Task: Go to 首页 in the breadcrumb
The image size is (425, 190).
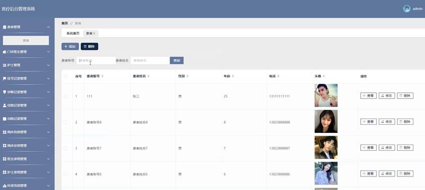Action: click(x=64, y=23)
